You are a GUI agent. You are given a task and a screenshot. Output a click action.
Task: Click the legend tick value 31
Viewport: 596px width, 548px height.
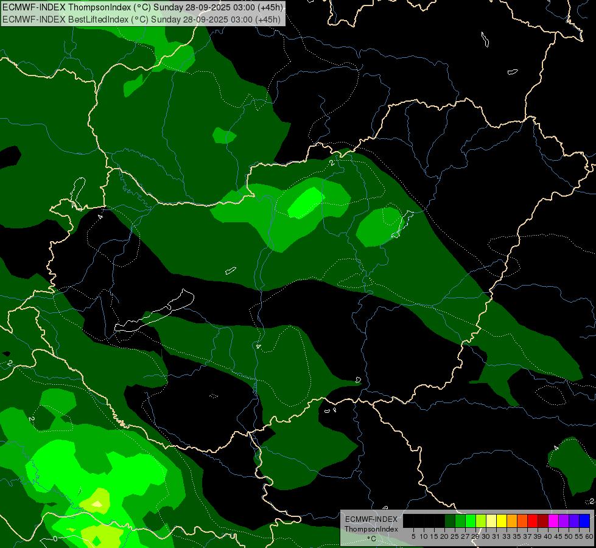pyautogui.click(x=496, y=536)
